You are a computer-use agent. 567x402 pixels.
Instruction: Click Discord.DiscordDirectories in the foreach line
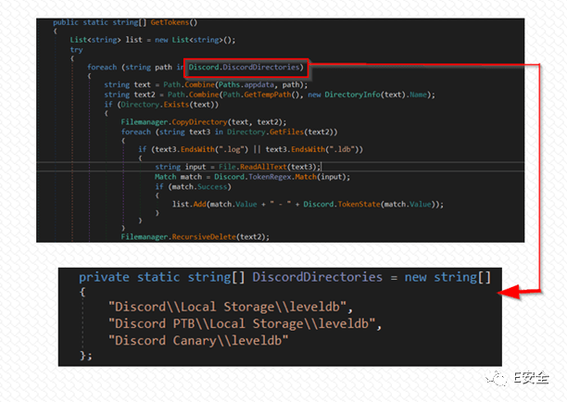coord(246,68)
